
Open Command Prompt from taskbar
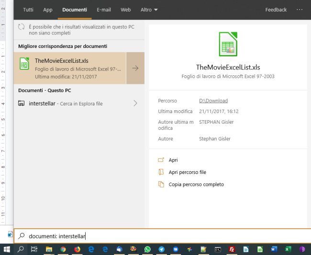tap(218, 249)
